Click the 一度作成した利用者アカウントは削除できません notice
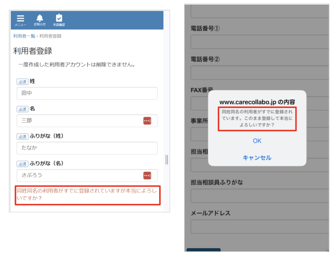The height and width of the screenshot is (255, 335). tap(77, 64)
